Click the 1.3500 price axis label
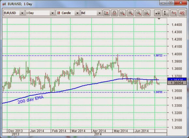189x138 pixels. click(x=177, y=90)
